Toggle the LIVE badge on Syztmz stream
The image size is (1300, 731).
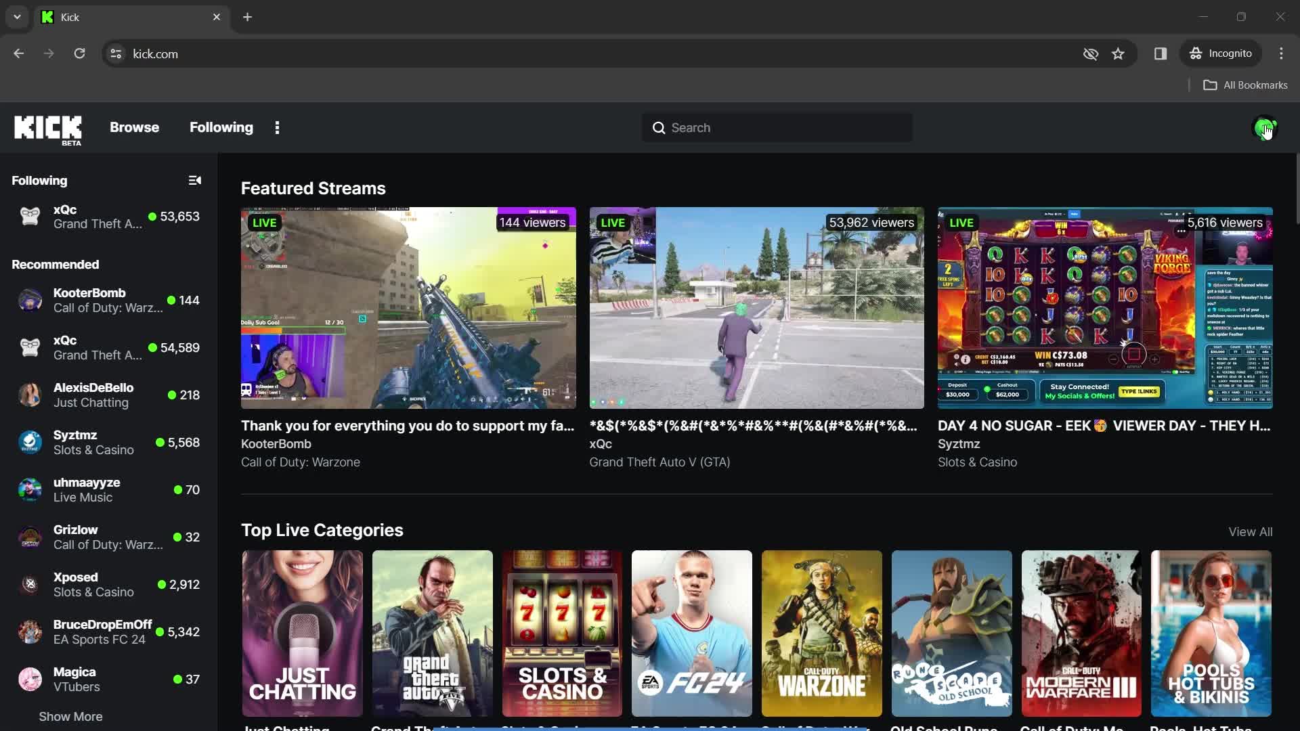click(961, 222)
